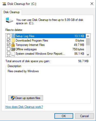The image size is (96, 121).
Task: Click the file list scrollbar thumb
Action: (x=88, y=42)
